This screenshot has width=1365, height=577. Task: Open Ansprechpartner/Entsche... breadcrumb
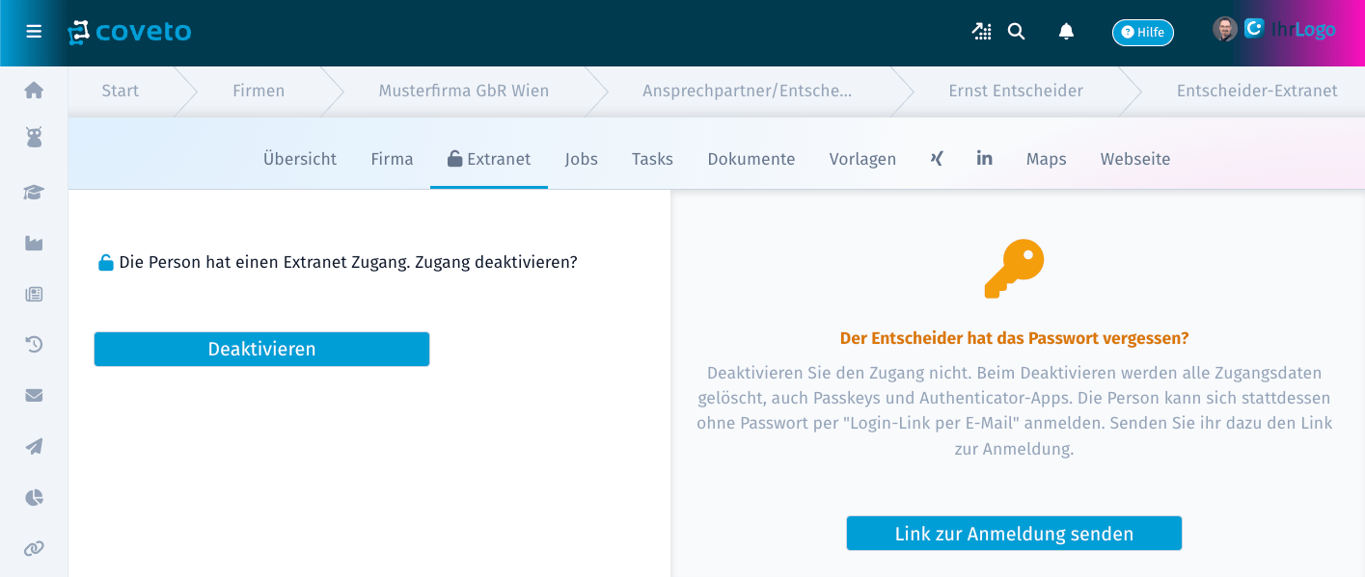748,91
